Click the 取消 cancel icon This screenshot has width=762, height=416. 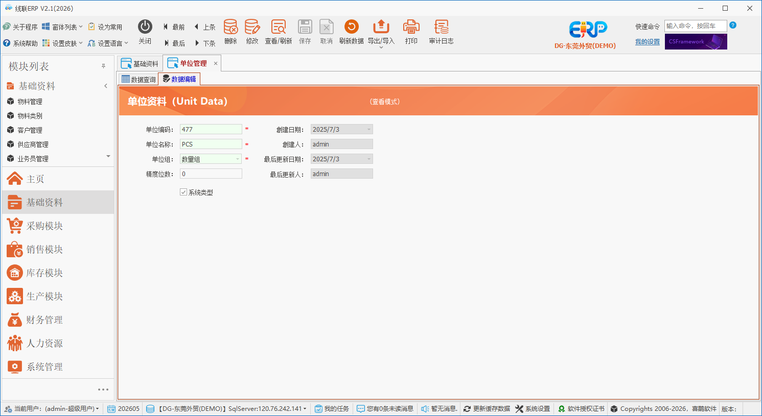tap(327, 27)
